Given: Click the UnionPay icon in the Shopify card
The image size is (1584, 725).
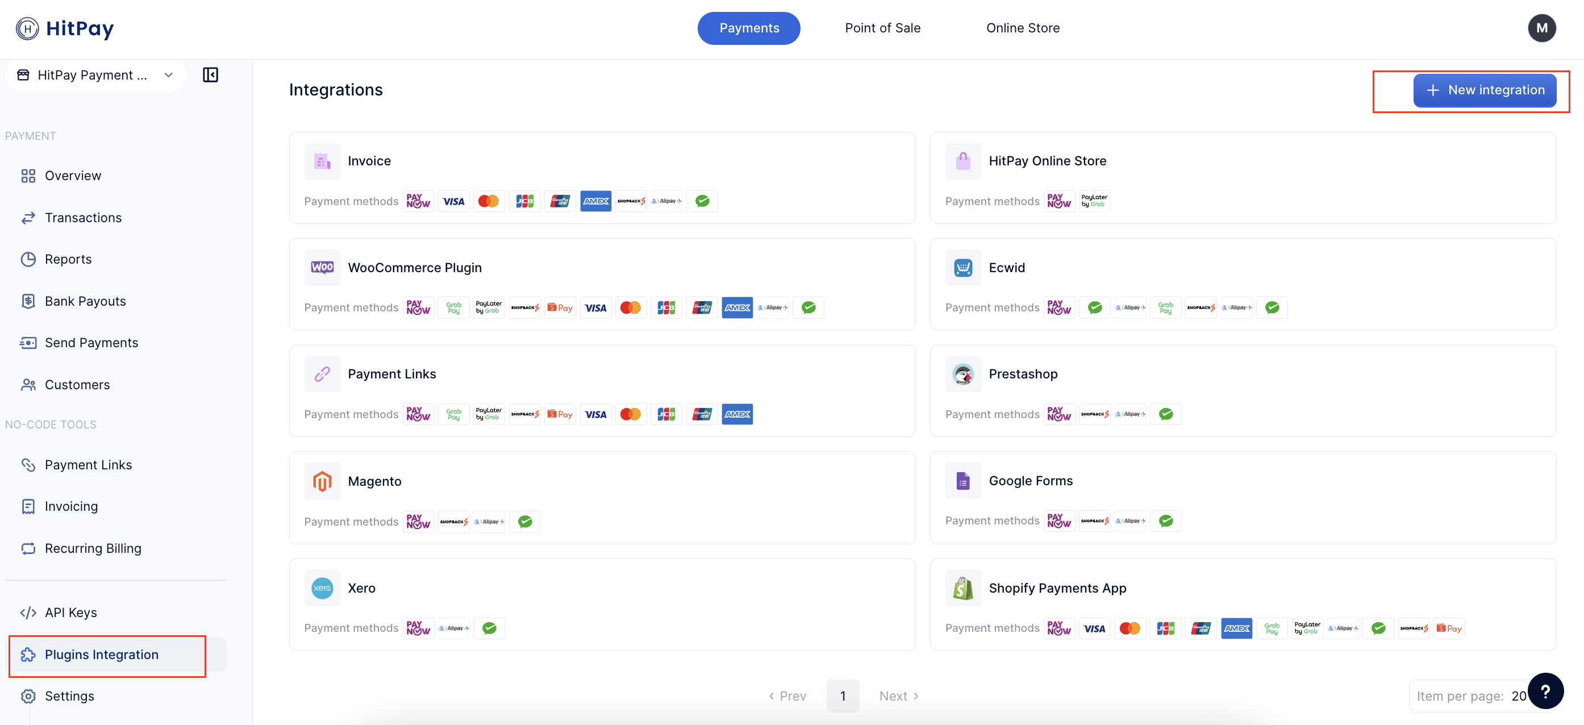Looking at the screenshot, I should tap(1201, 628).
